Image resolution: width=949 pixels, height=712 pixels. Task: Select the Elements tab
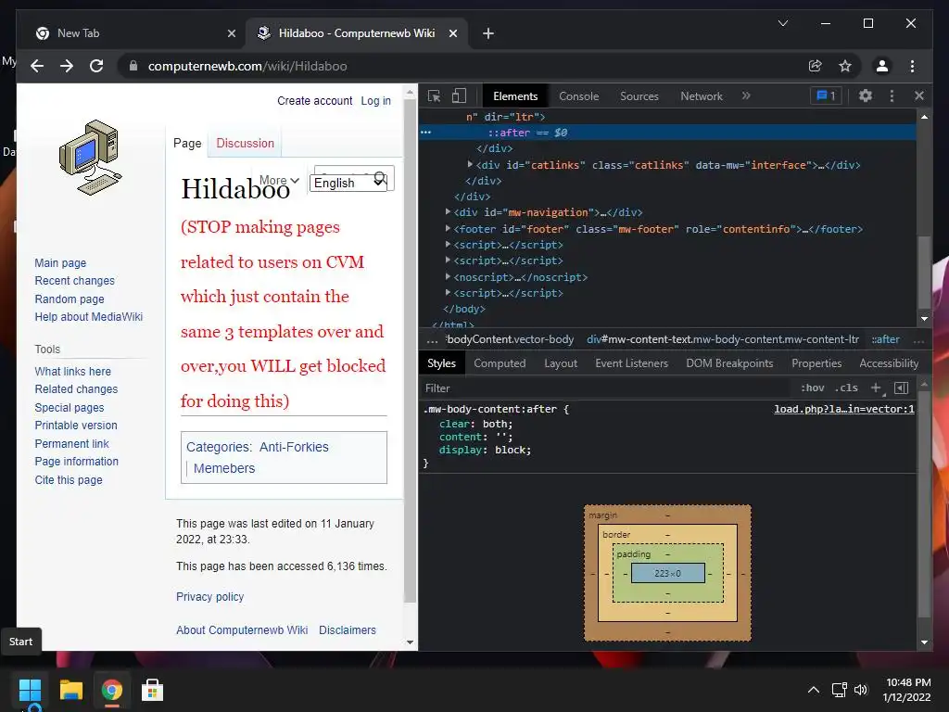click(x=515, y=96)
